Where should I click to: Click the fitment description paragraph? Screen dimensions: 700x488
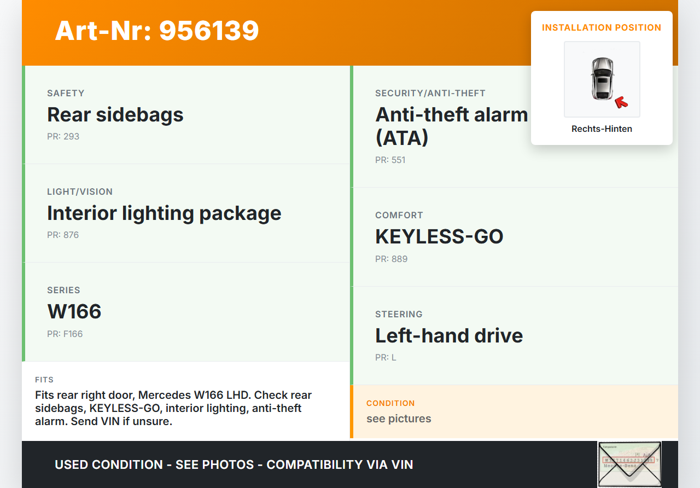(x=173, y=408)
